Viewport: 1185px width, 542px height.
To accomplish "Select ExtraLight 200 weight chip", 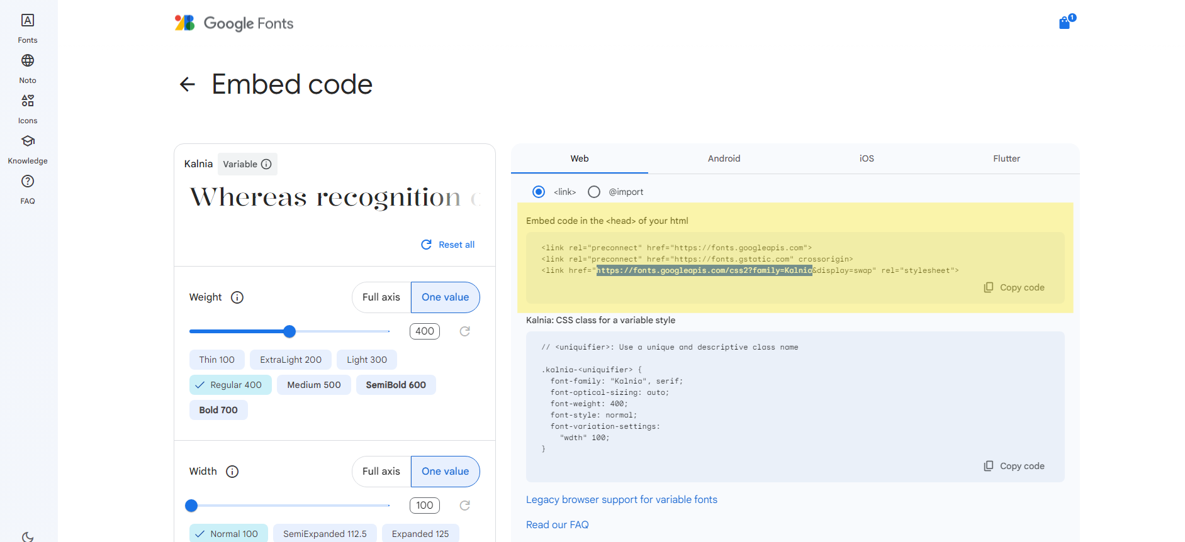I will 291,360.
